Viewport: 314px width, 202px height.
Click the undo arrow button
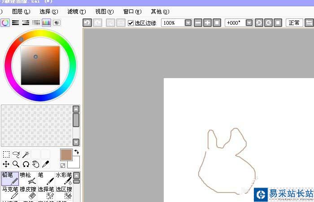87,23
